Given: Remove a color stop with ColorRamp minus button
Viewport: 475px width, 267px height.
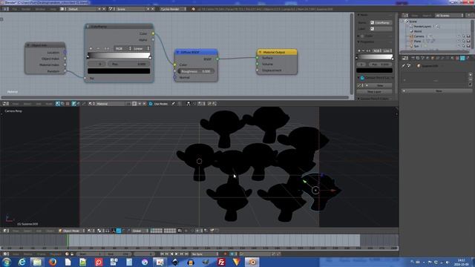Looking at the screenshot, I should click(x=98, y=48).
